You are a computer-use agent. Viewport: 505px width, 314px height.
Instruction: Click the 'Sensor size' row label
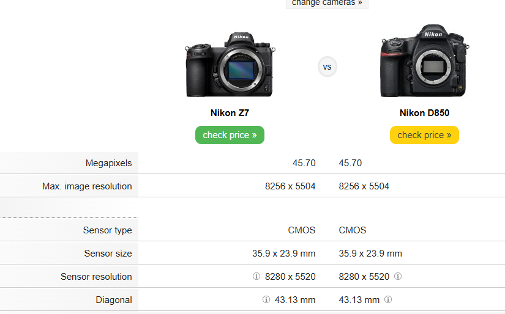click(x=108, y=254)
